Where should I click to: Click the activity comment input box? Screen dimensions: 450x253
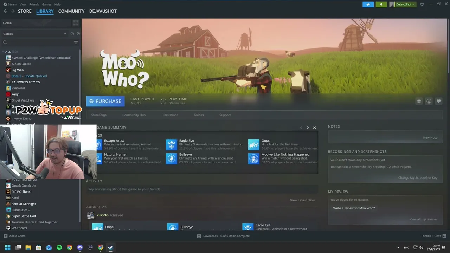point(202,189)
